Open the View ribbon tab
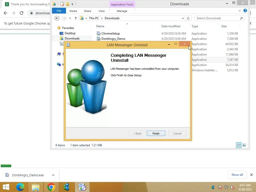Viewport: 256px width, 192px height. pos(101,11)
